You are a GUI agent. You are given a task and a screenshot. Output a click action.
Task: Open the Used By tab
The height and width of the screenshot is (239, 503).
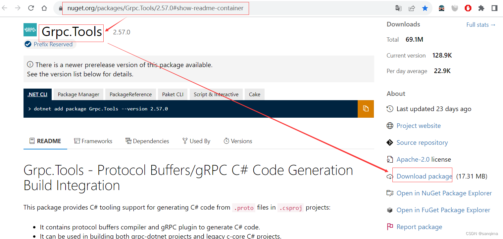[x=196, y=141]
